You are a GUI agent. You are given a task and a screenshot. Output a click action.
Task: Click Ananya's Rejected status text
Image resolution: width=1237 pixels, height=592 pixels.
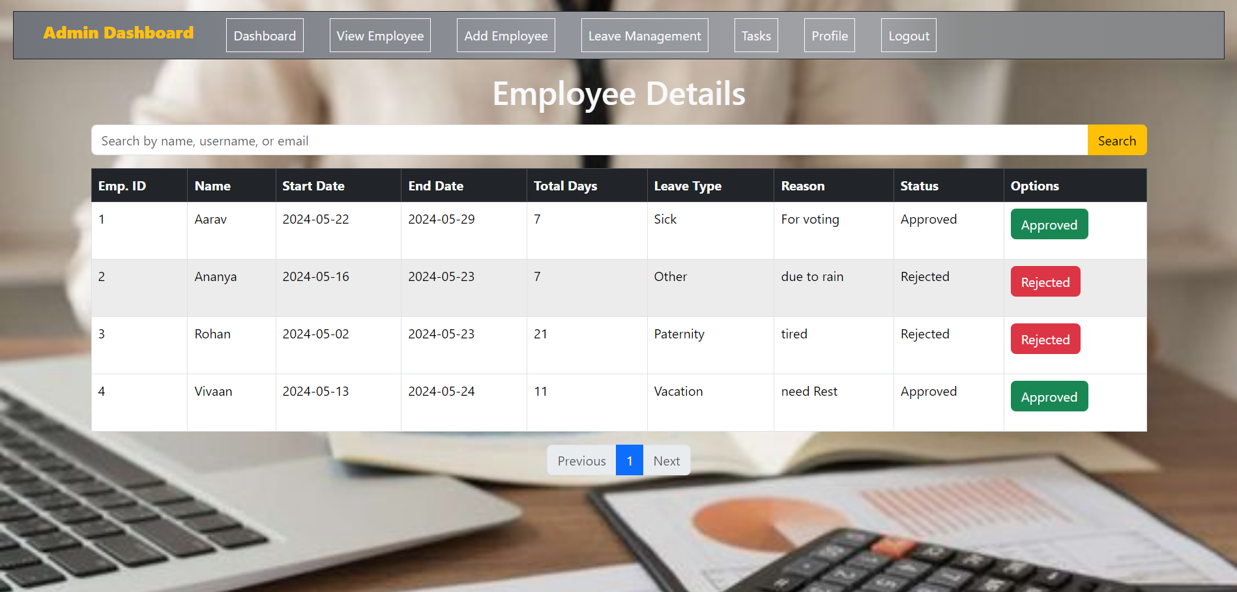coord(925,276)
